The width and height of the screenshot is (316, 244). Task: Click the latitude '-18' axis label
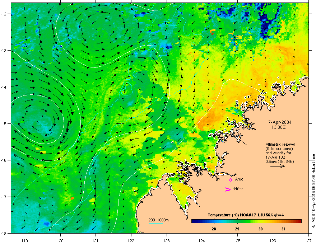click(x=4, y=233)
